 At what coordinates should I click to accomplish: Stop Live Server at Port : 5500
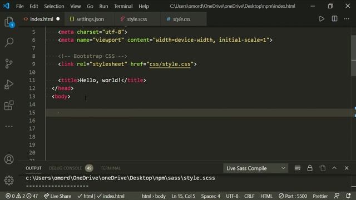point(293,196)
